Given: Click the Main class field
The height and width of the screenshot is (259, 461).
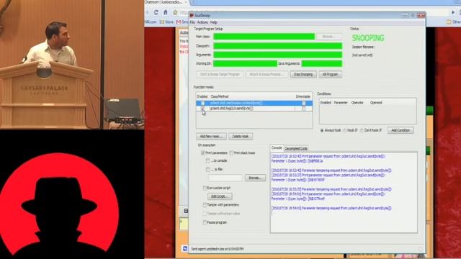Looking at the screenshot, I should [x=264, y=37].
